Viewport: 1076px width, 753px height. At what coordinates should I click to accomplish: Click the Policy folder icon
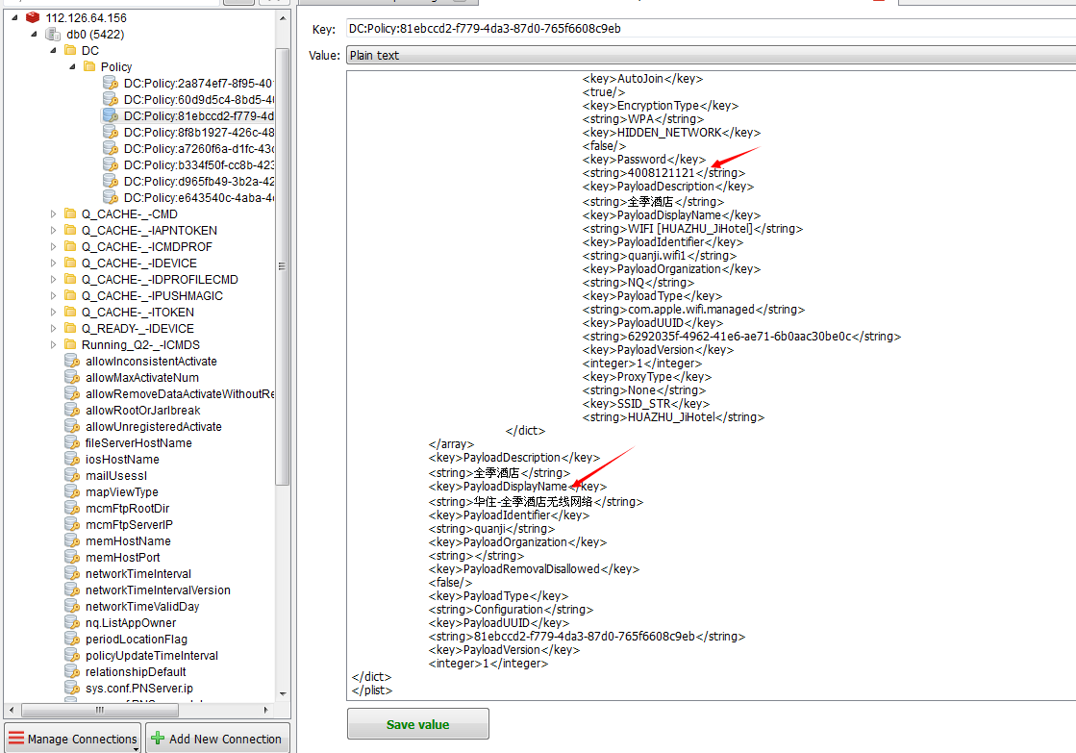(x=89, y=66)
